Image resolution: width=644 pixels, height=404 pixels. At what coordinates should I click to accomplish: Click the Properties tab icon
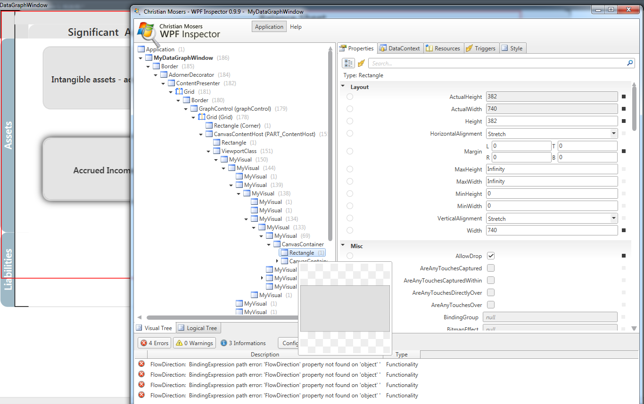click(x=343, y=48)
